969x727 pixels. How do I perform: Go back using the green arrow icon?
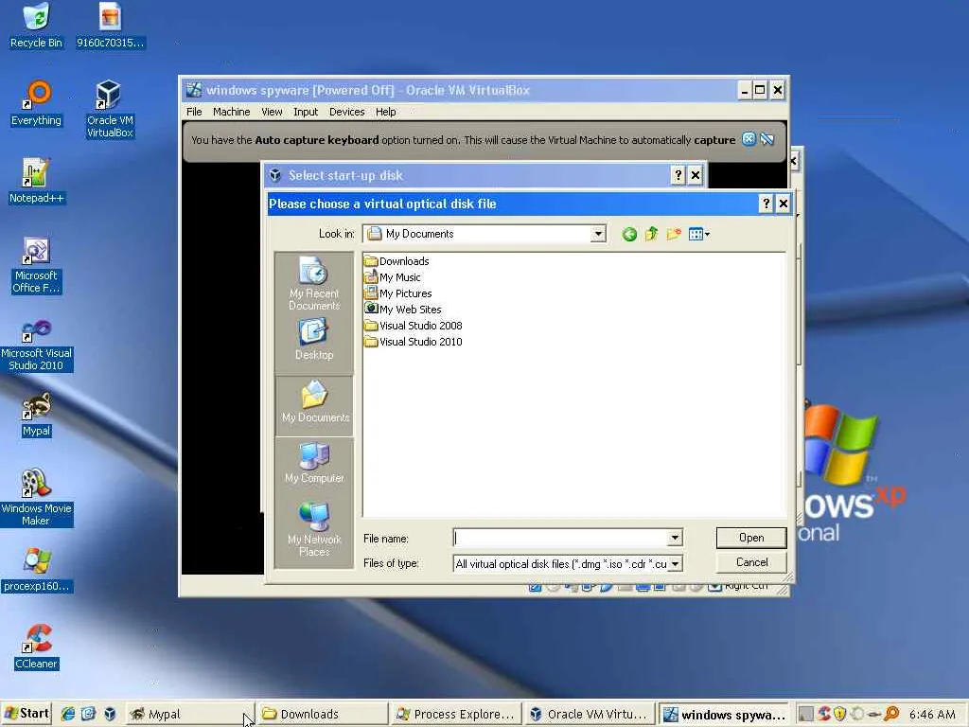629,235
